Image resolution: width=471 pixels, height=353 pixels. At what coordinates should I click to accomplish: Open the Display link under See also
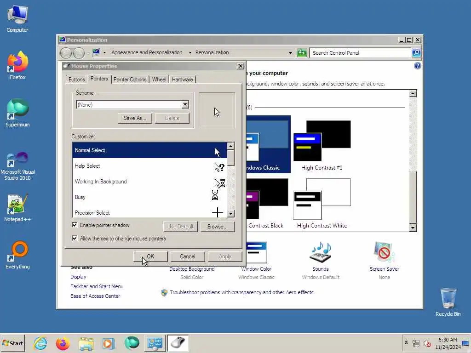coord(78,277)
